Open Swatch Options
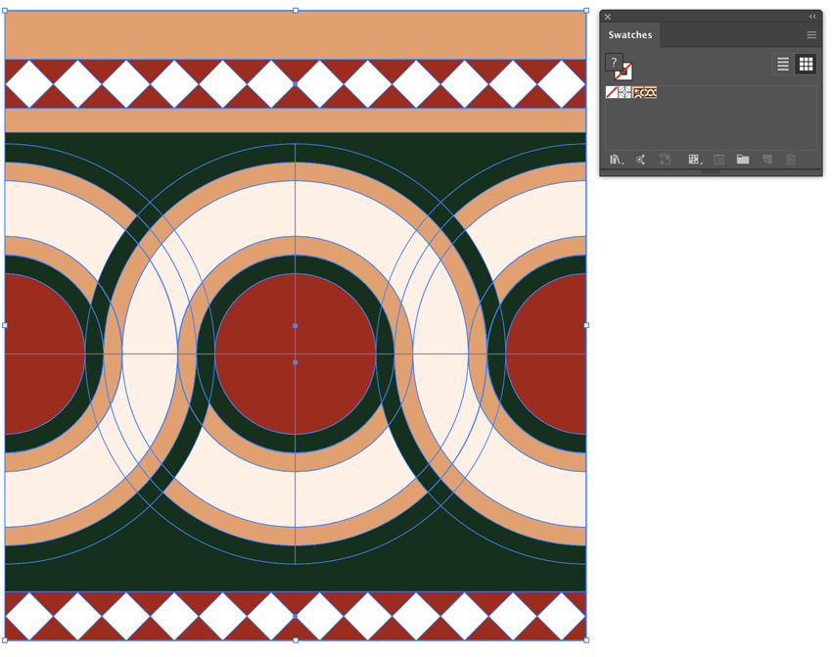 [719, 160]
